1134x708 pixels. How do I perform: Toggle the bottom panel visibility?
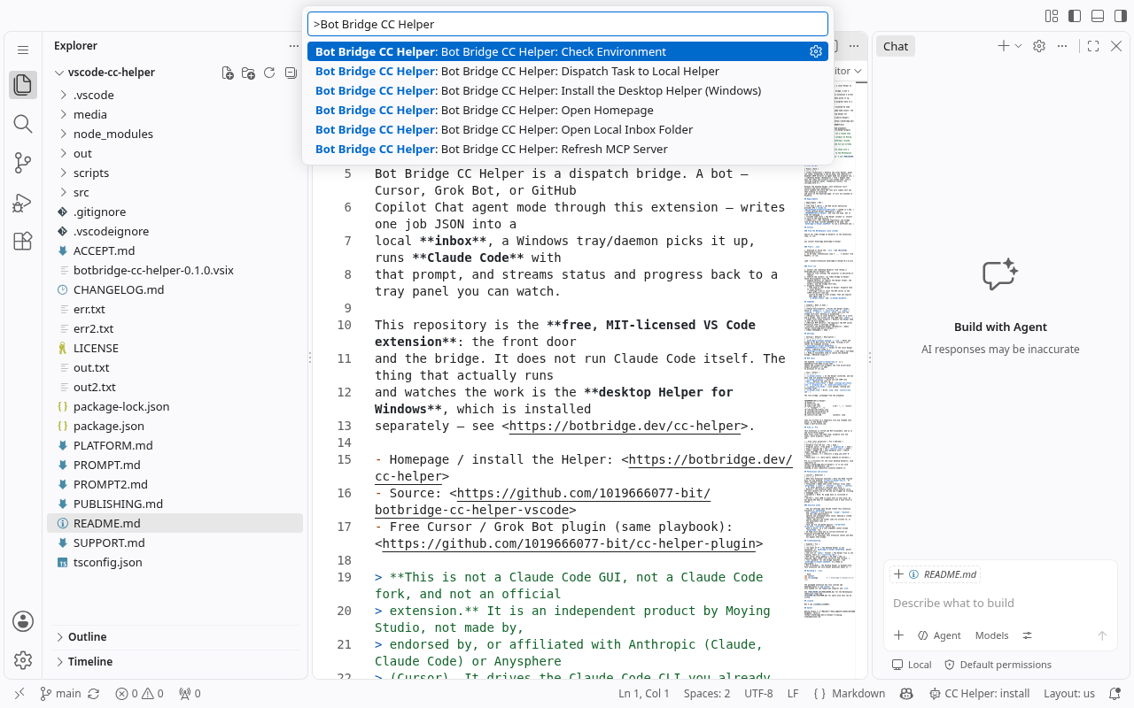click(x=1098, y=16)
